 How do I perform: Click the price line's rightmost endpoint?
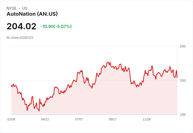[x=177, y=77]
